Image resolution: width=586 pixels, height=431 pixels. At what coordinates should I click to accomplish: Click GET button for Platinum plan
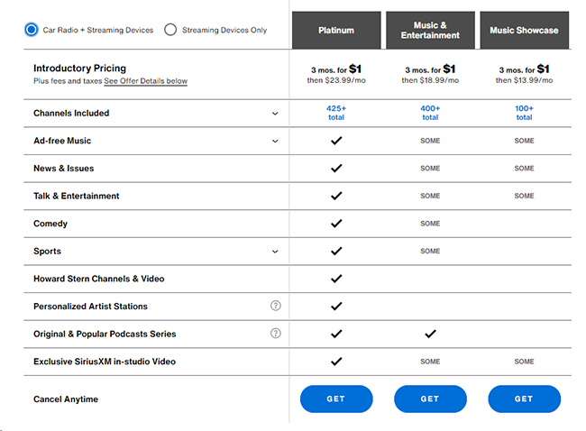[x=336, y=399]
